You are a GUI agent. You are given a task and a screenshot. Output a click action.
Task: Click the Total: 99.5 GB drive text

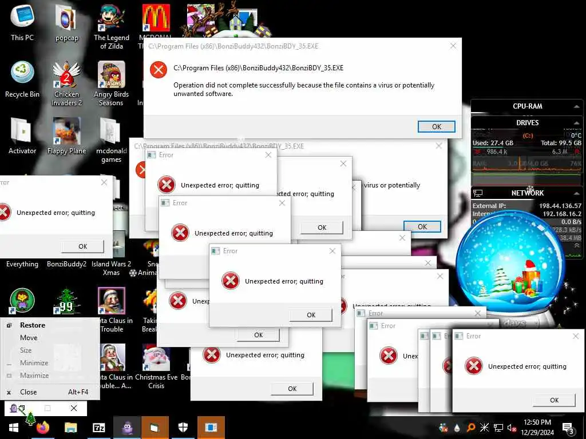pos(561,143)
